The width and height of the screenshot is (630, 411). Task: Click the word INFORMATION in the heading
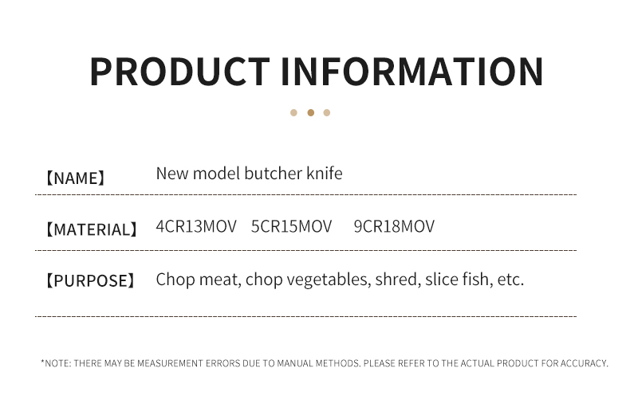click(x=414, y=72)
